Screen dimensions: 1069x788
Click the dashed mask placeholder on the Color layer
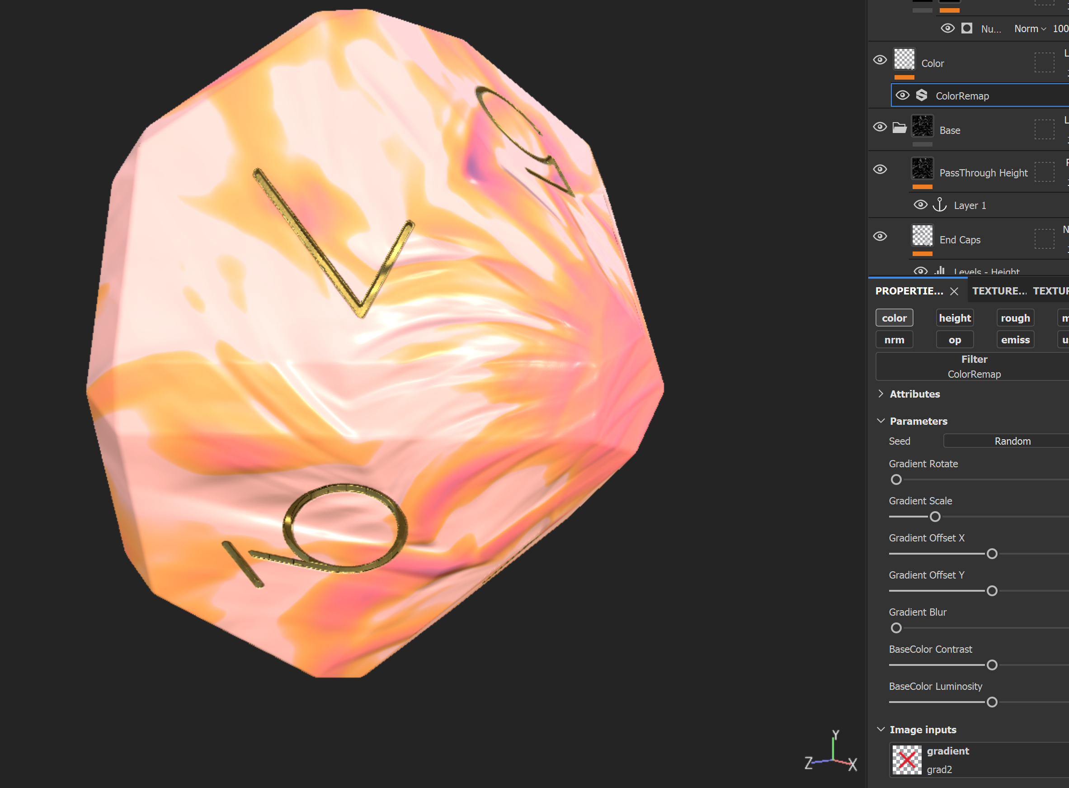[1045, 62]
